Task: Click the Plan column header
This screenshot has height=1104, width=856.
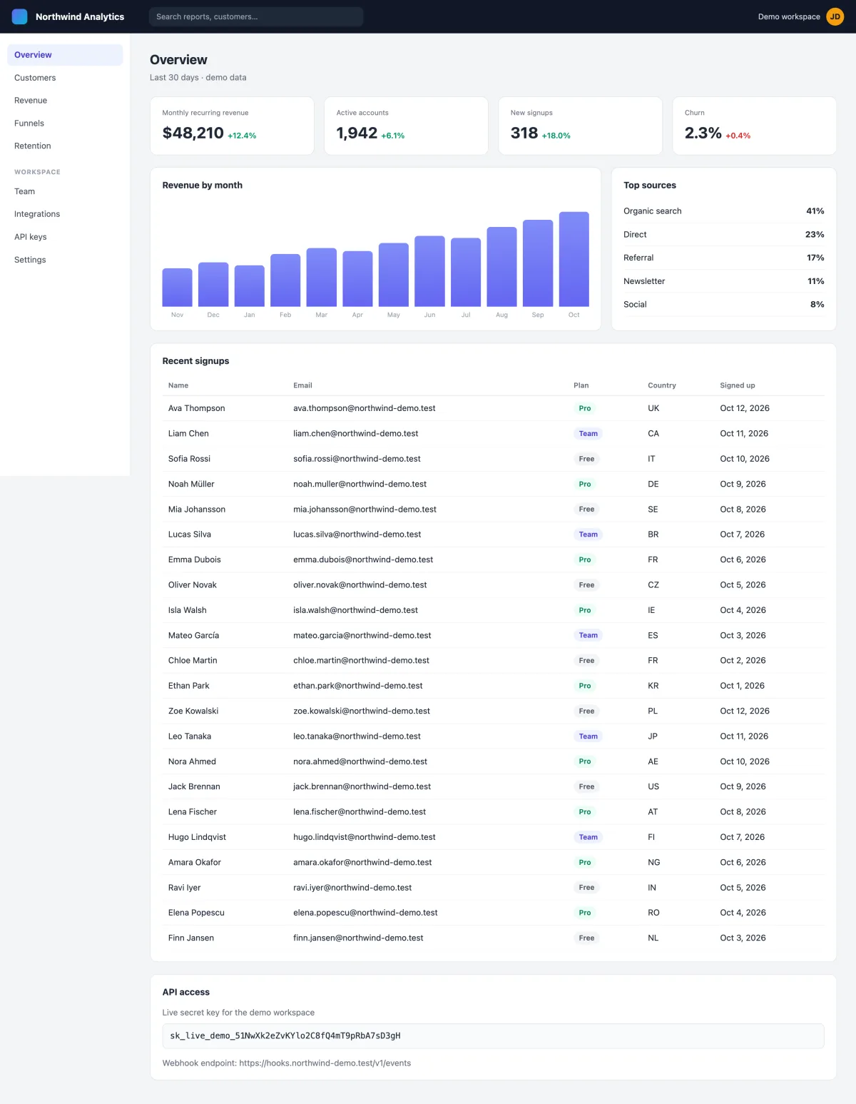Action: [581, 385]
